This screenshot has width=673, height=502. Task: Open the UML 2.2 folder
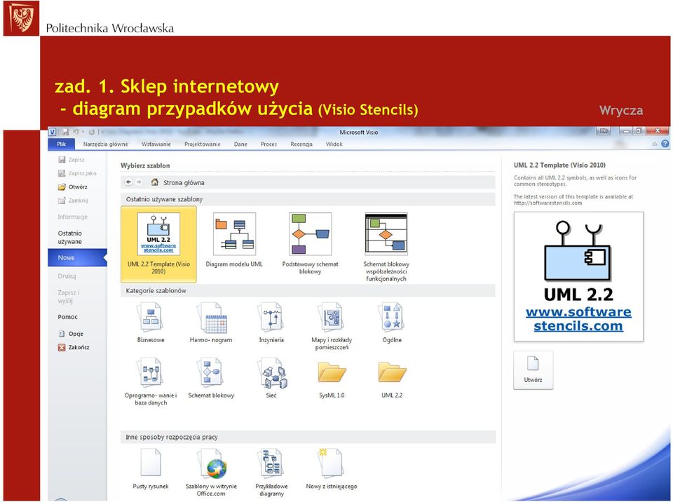pos(392,379)
